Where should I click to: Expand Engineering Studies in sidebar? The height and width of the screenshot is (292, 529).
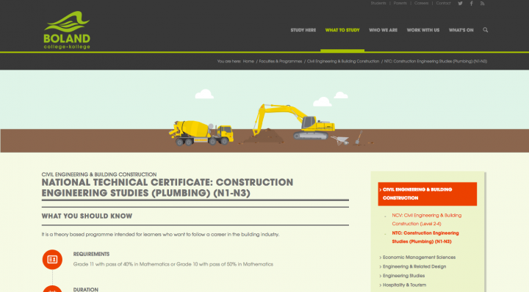pyautogui.click(x=403, y=276)
